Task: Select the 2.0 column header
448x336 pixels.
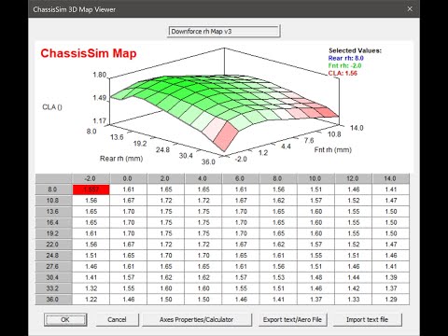Action: [x=166, y=178]
